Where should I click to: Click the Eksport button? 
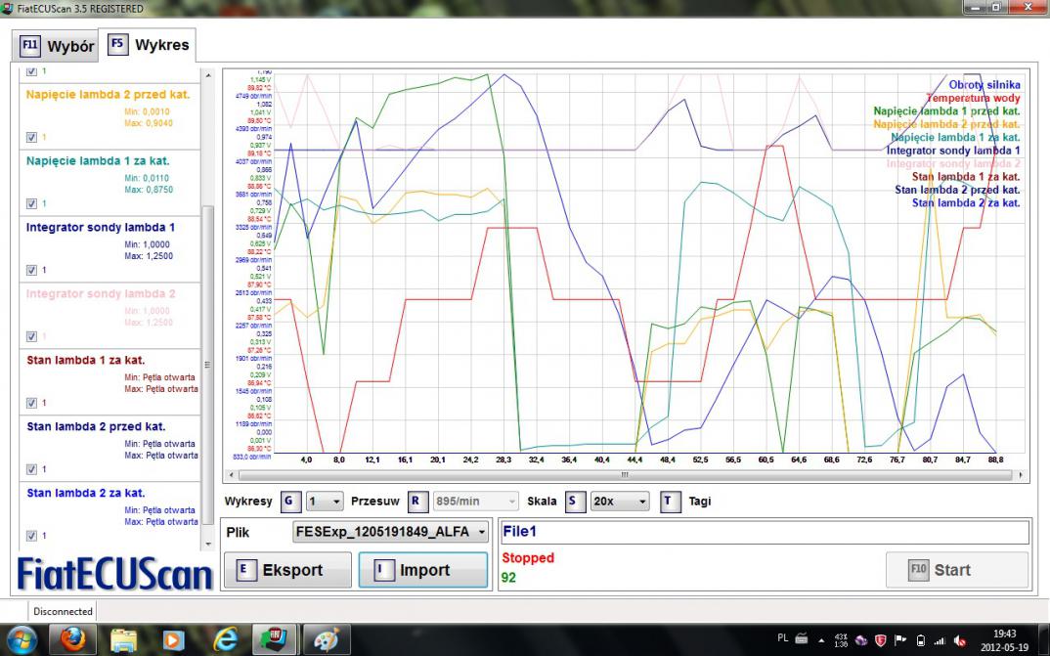point(287,570)
